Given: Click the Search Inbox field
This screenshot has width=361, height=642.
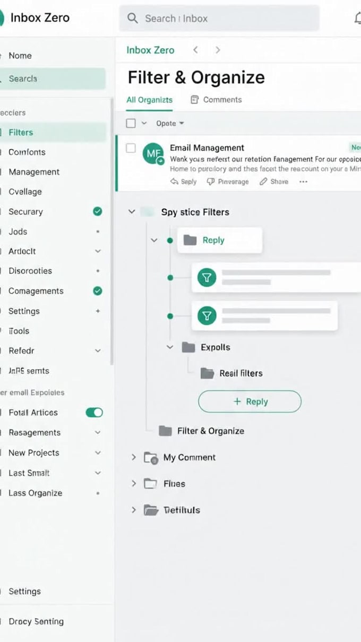Looking at the screenshot, I should 219,19.
